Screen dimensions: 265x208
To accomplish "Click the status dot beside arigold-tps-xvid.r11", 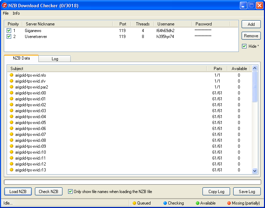I will pos(12,158).
